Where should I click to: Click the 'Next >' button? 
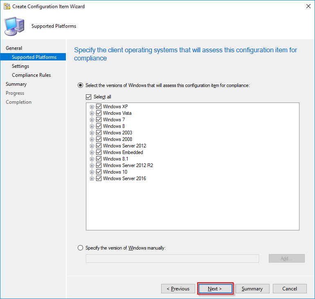coord(215,288)
